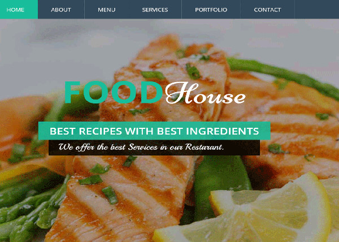Click the word Services in the tagline

pos(143,147)
